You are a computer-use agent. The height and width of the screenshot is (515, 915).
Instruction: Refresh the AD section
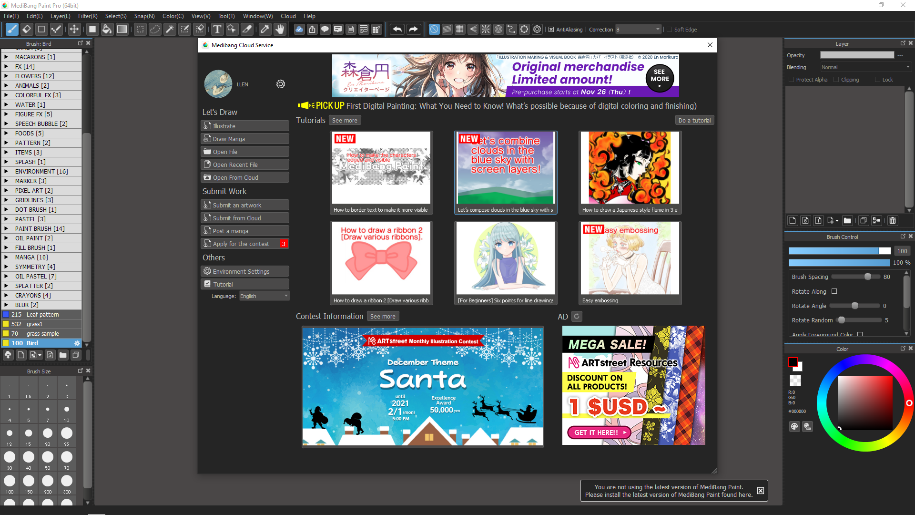577,316
